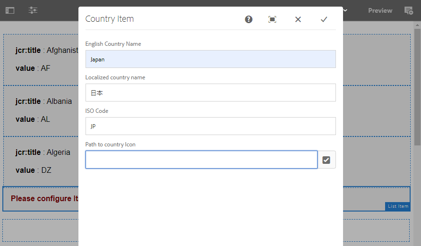Click the Country Item dialog title

pyautogui.click(x=110, y=19)
